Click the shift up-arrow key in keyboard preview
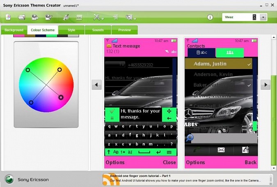This screenshot has width=277, height=187. [x=109, y=152]
